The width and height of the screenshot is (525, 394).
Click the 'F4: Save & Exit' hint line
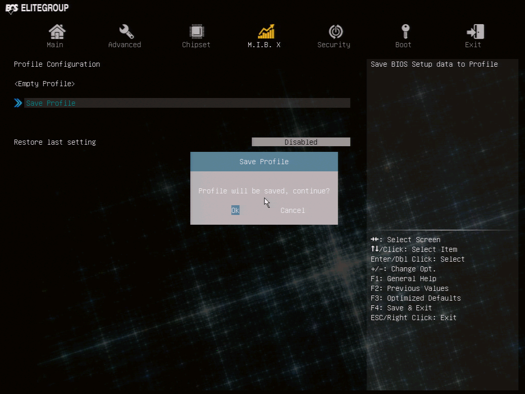click(x=401, y=308)
